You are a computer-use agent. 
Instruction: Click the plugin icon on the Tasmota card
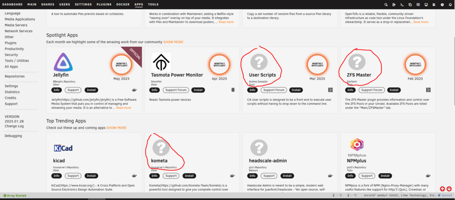(x=233, y=90)
